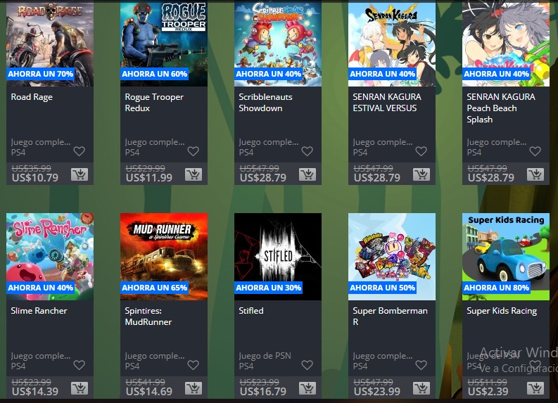The height and width of the screenshot is (403, 558).
Task: Open the Stifled cover thumbnail
Action: (277, 257)
